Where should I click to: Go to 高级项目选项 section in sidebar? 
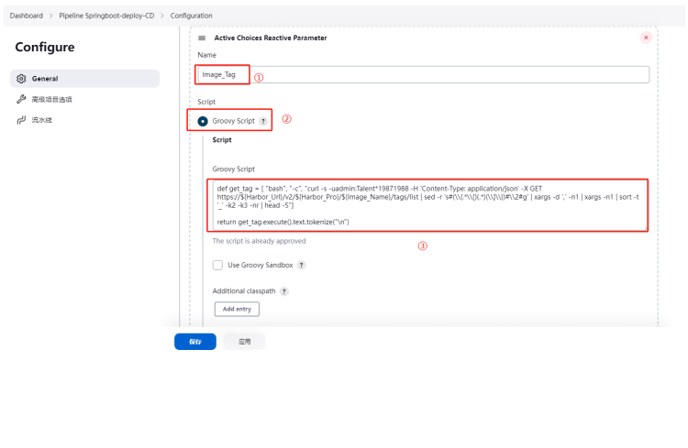[52, 99]
